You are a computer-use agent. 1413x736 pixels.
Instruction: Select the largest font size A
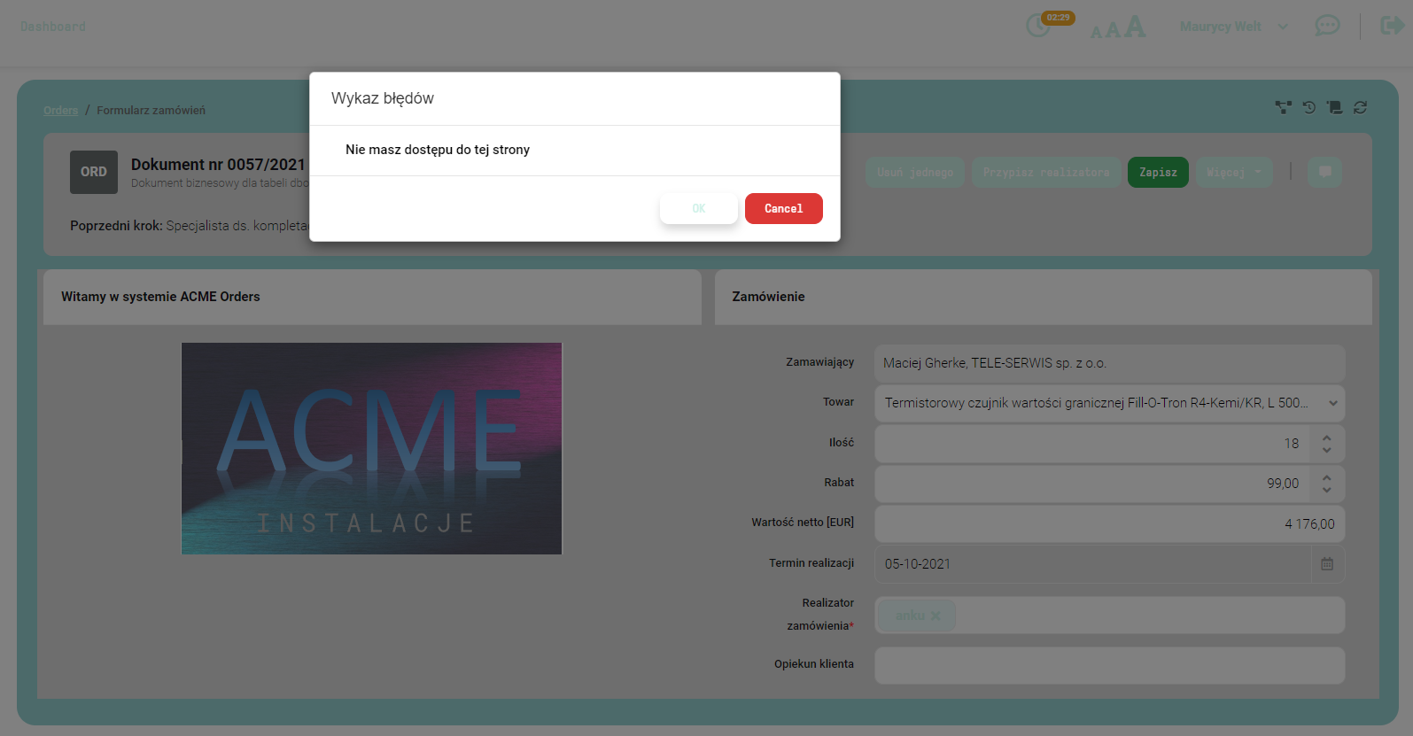1135,27
